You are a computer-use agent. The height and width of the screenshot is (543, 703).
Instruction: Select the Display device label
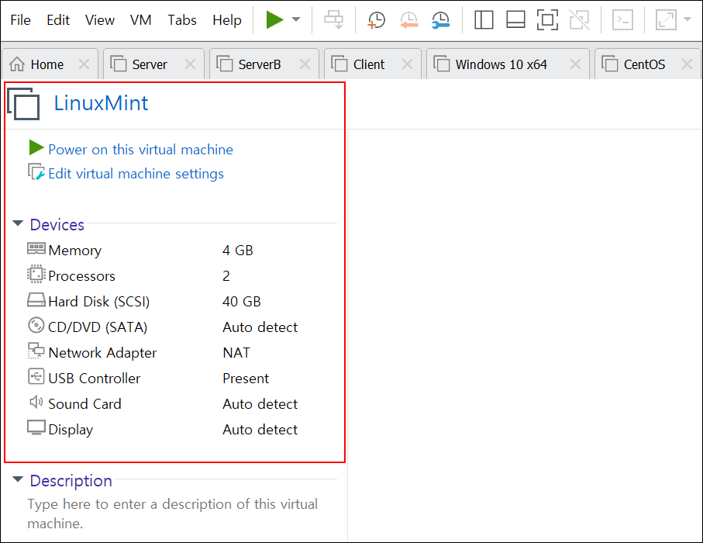[x=71, y=430]
